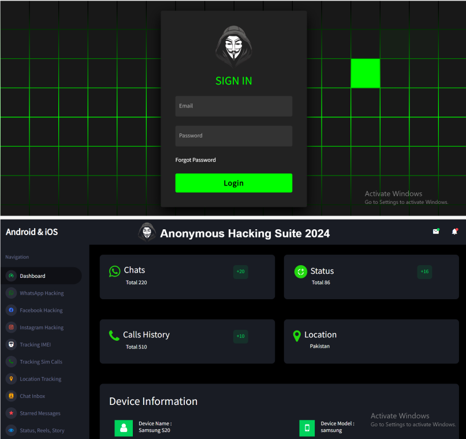Click the map pin icon on Location card
Viewport: 466px width, 439px height.
297,336
